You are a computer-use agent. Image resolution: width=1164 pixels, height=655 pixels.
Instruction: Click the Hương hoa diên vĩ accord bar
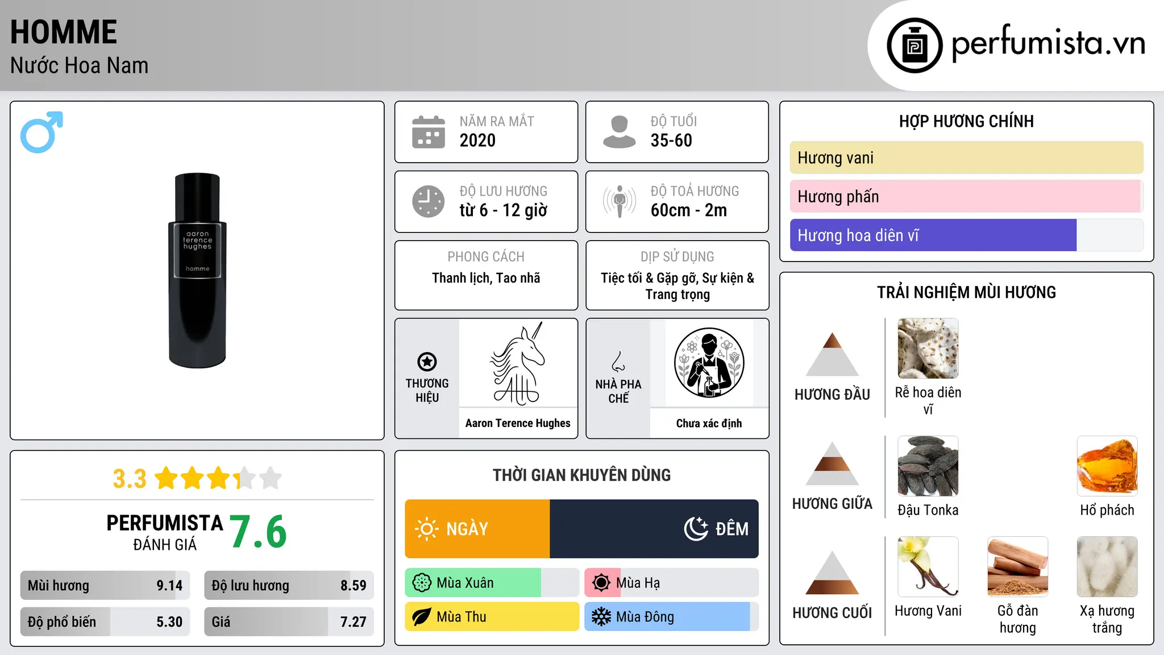966,235
